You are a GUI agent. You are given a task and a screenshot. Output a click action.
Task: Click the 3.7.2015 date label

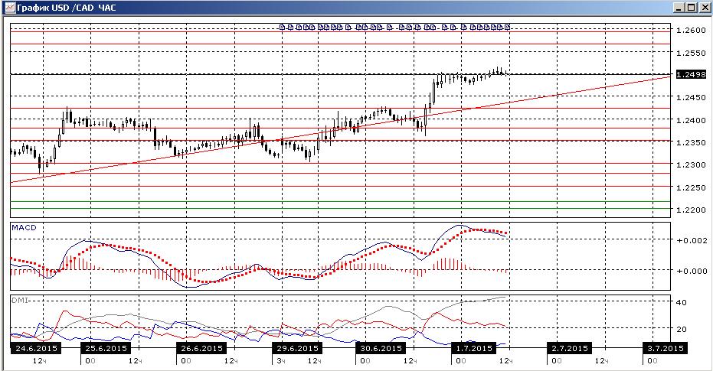pos(666,348)
